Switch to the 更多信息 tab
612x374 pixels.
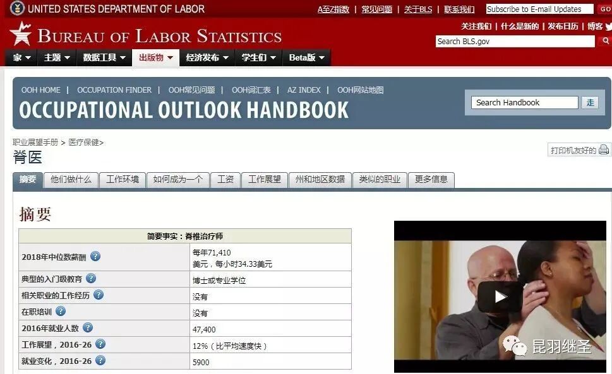431,180
